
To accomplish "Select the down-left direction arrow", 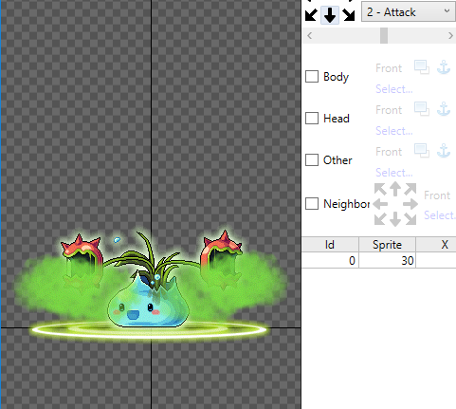I will pyautogui.click(x=311, y=15).
